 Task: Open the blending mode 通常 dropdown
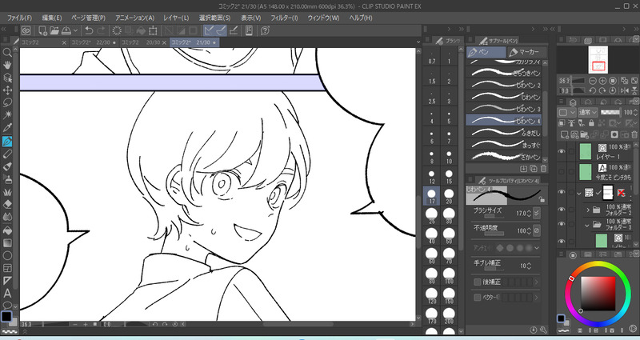[x=588, y=112]
